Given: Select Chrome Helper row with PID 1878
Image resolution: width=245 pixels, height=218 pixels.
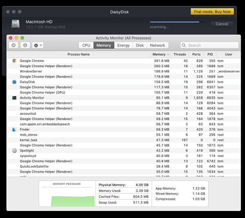Looking at the screenshot, I should 124,119.
